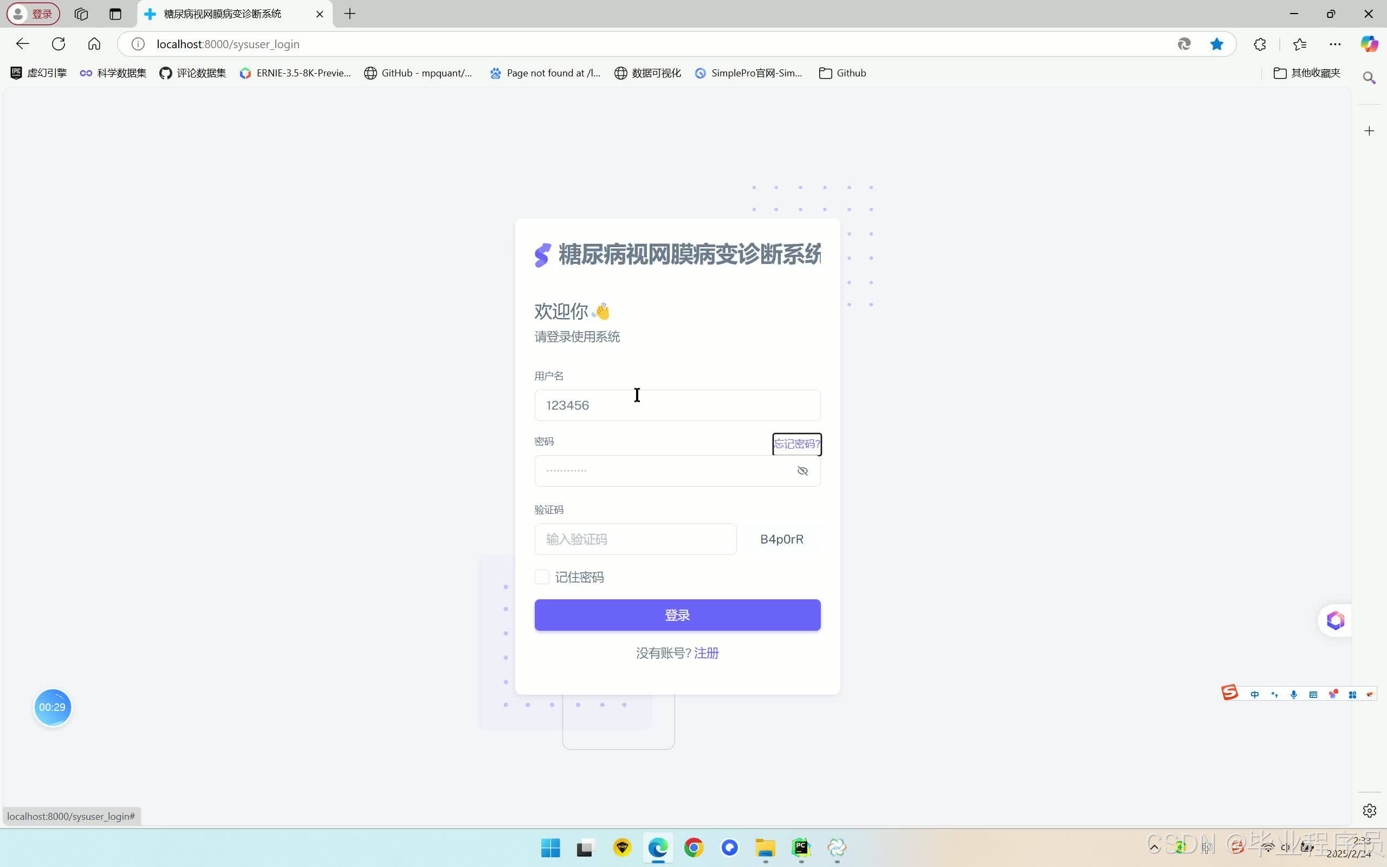The height and width of the screenshot is (867, 1387).
Task: Focus the 用户名 input field
Action: [x=677, y=405]
